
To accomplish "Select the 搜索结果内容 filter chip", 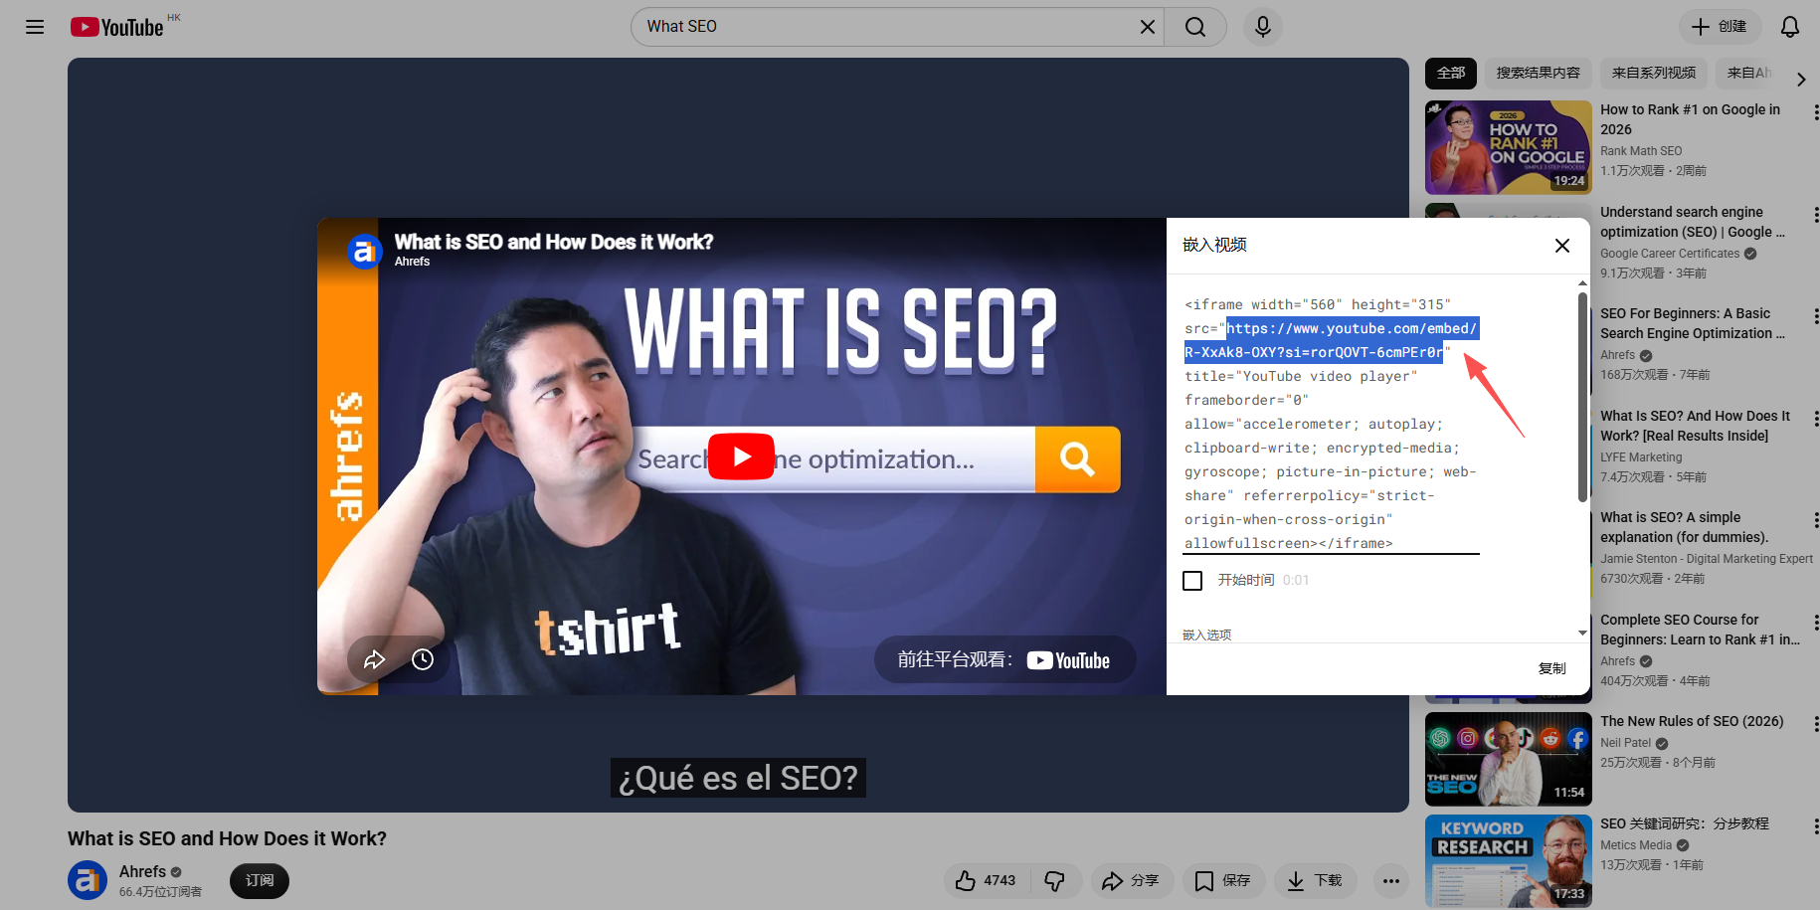I will pos(1538,73).
